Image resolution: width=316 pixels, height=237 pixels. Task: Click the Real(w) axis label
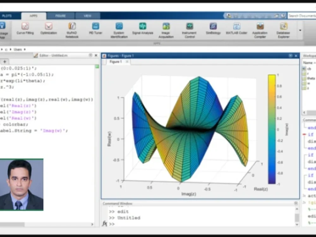pos(109,139)
